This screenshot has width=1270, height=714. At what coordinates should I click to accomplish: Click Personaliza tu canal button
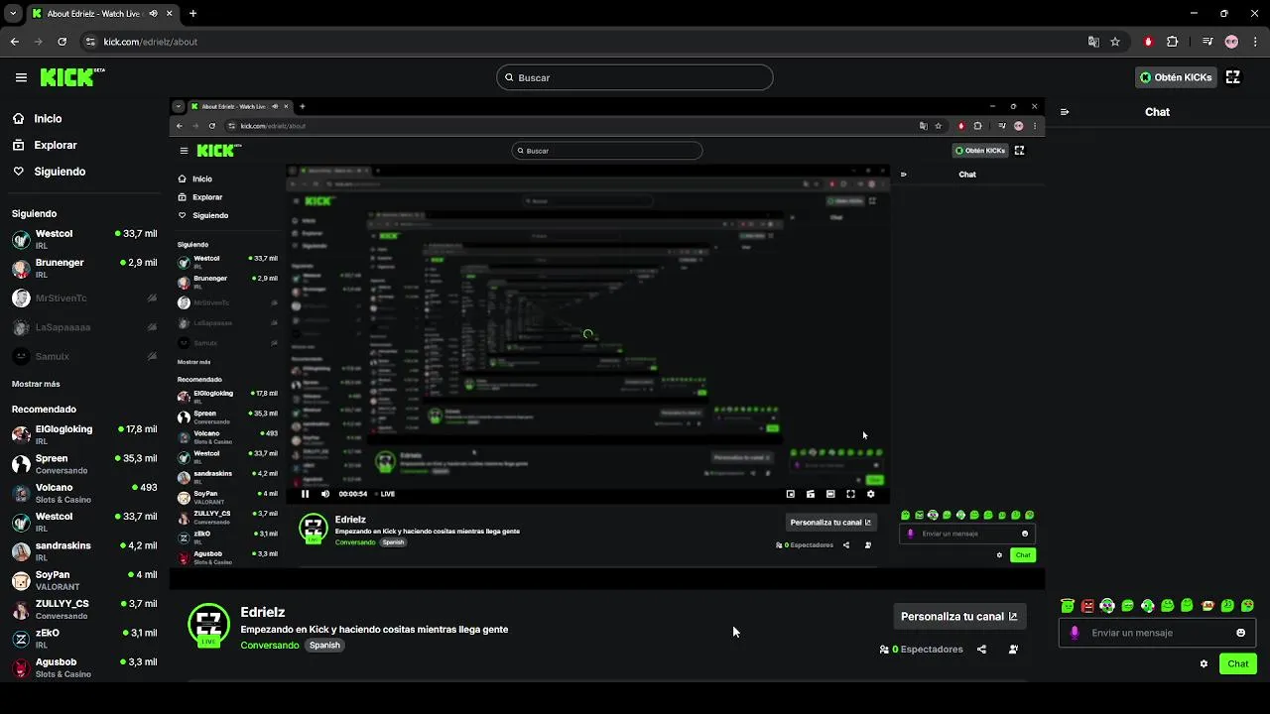point(958,616)
